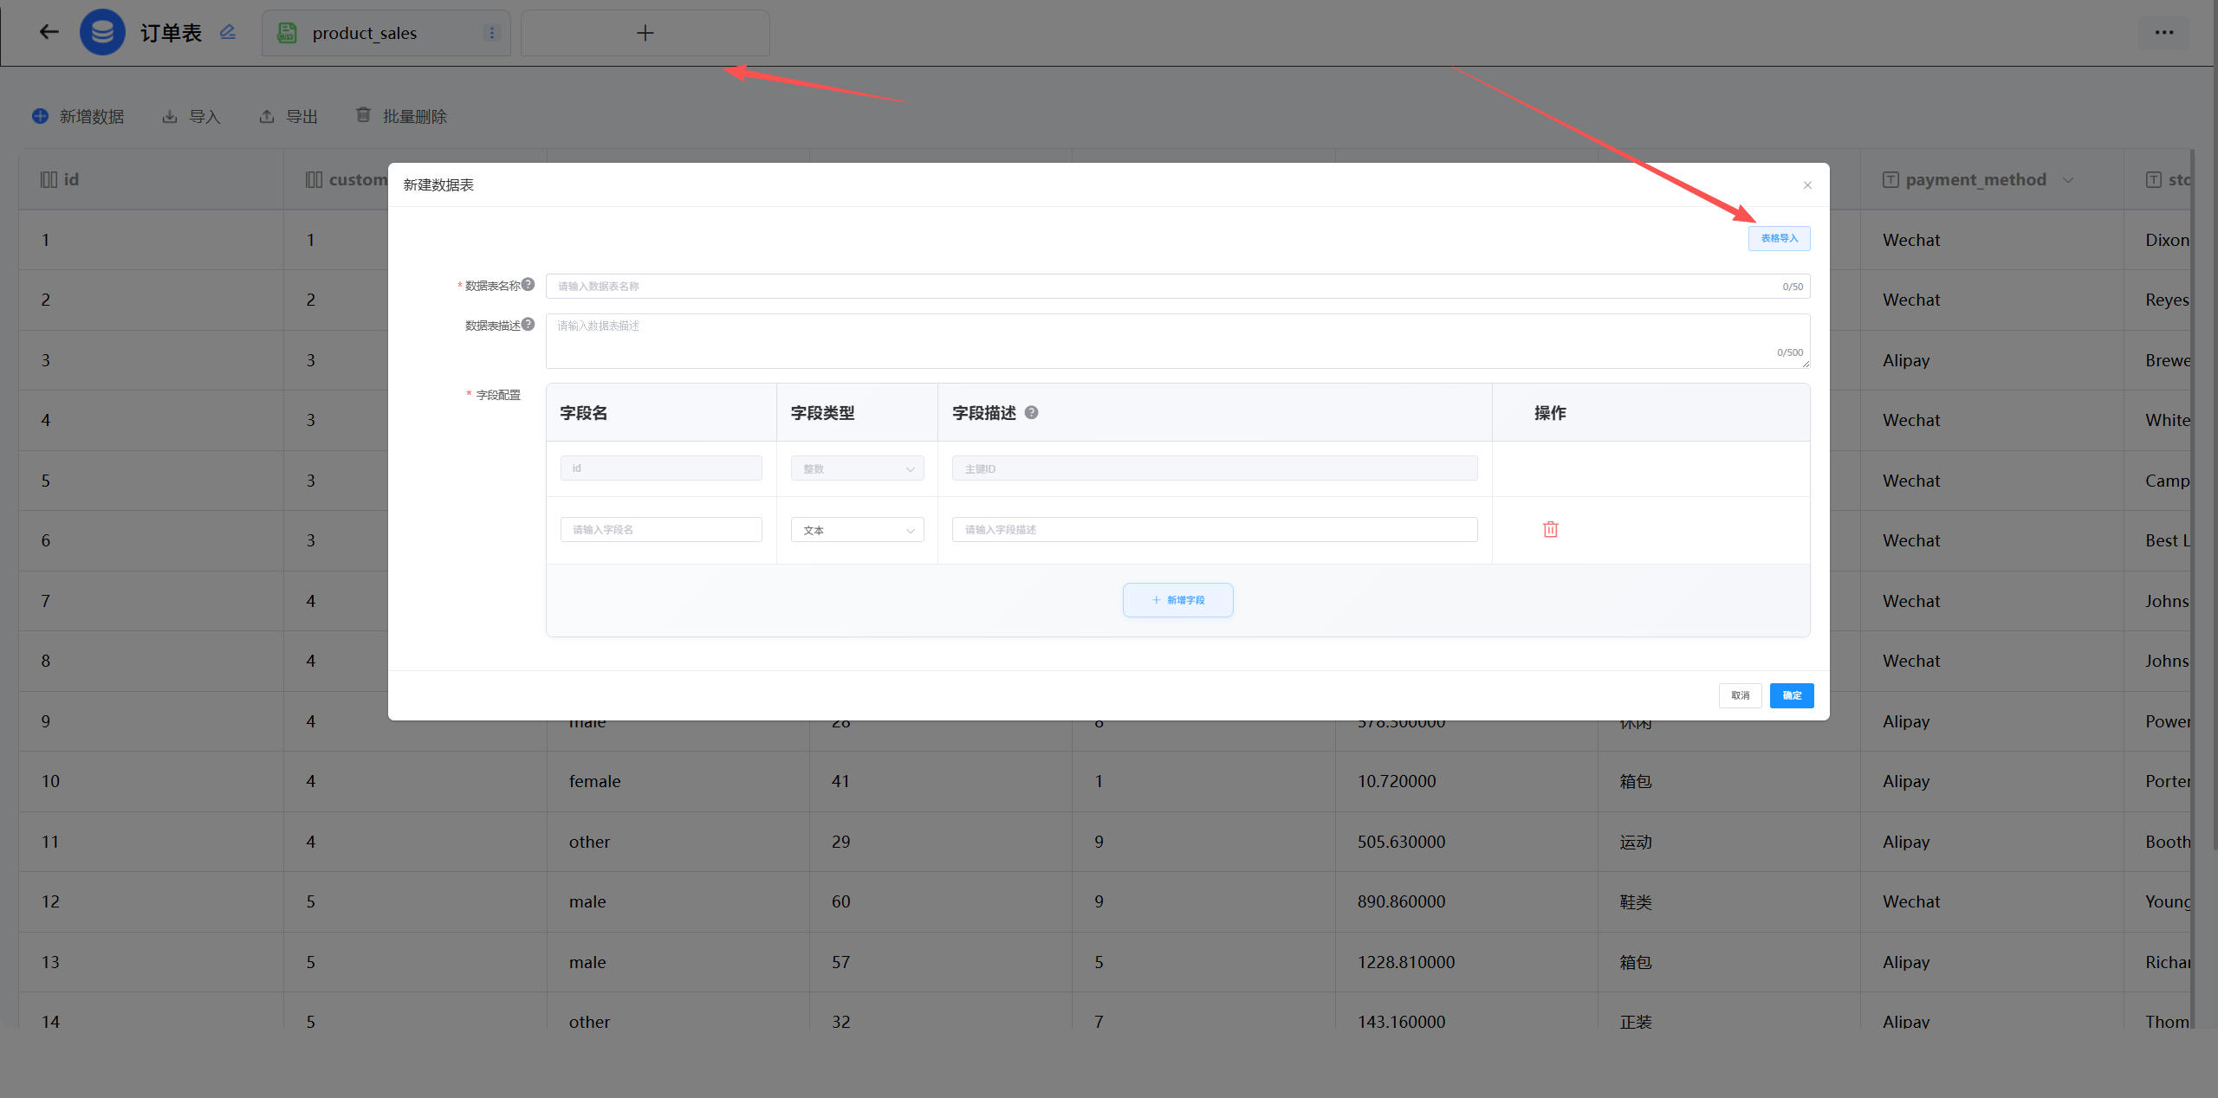Image resolution: width=2218 pixels, height=1098 pixels.
Task: Click the edit pencil next to 订单表
Action: point(228,32)
